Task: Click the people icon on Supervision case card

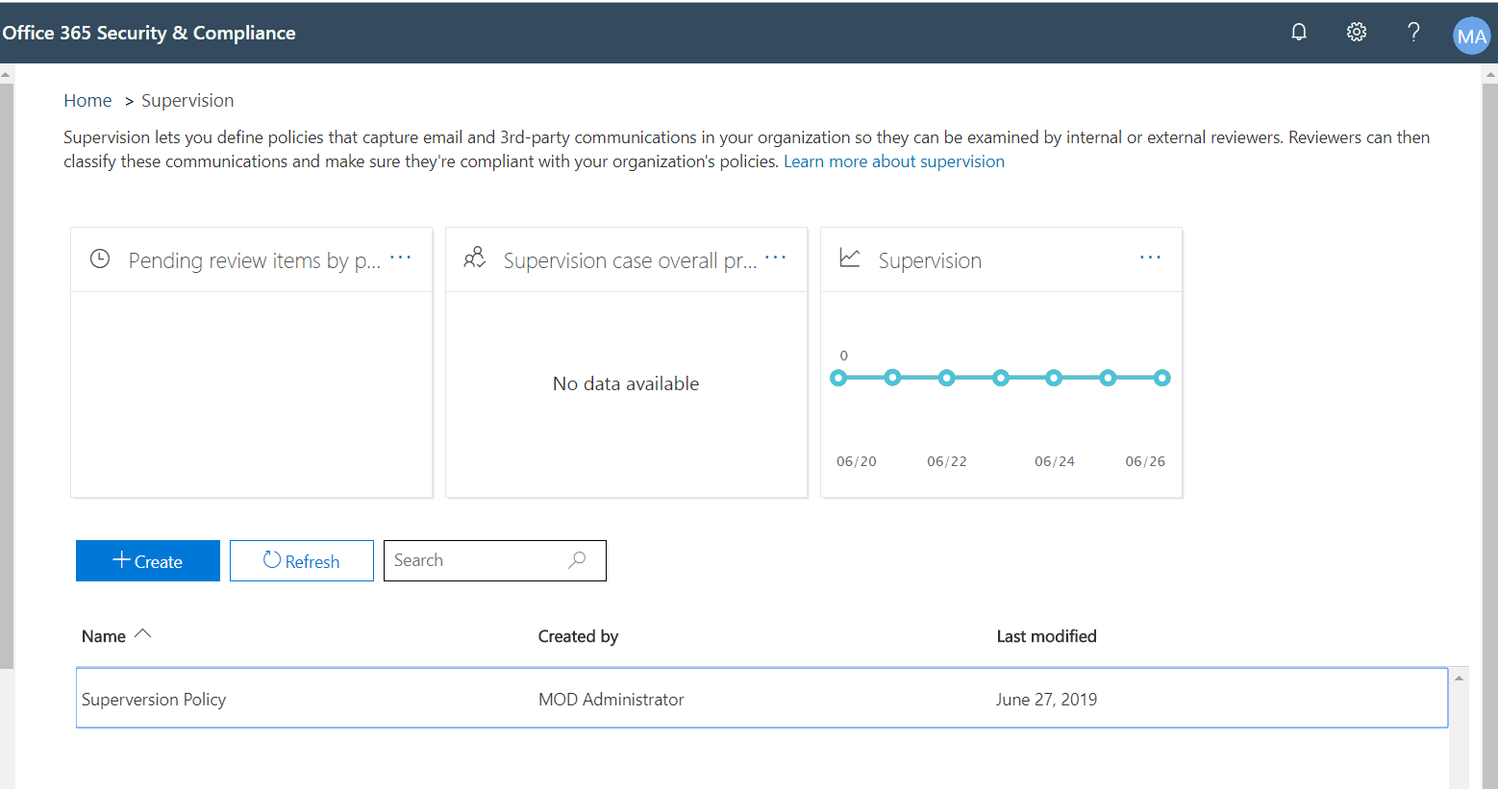Action: tap(475, 259)
